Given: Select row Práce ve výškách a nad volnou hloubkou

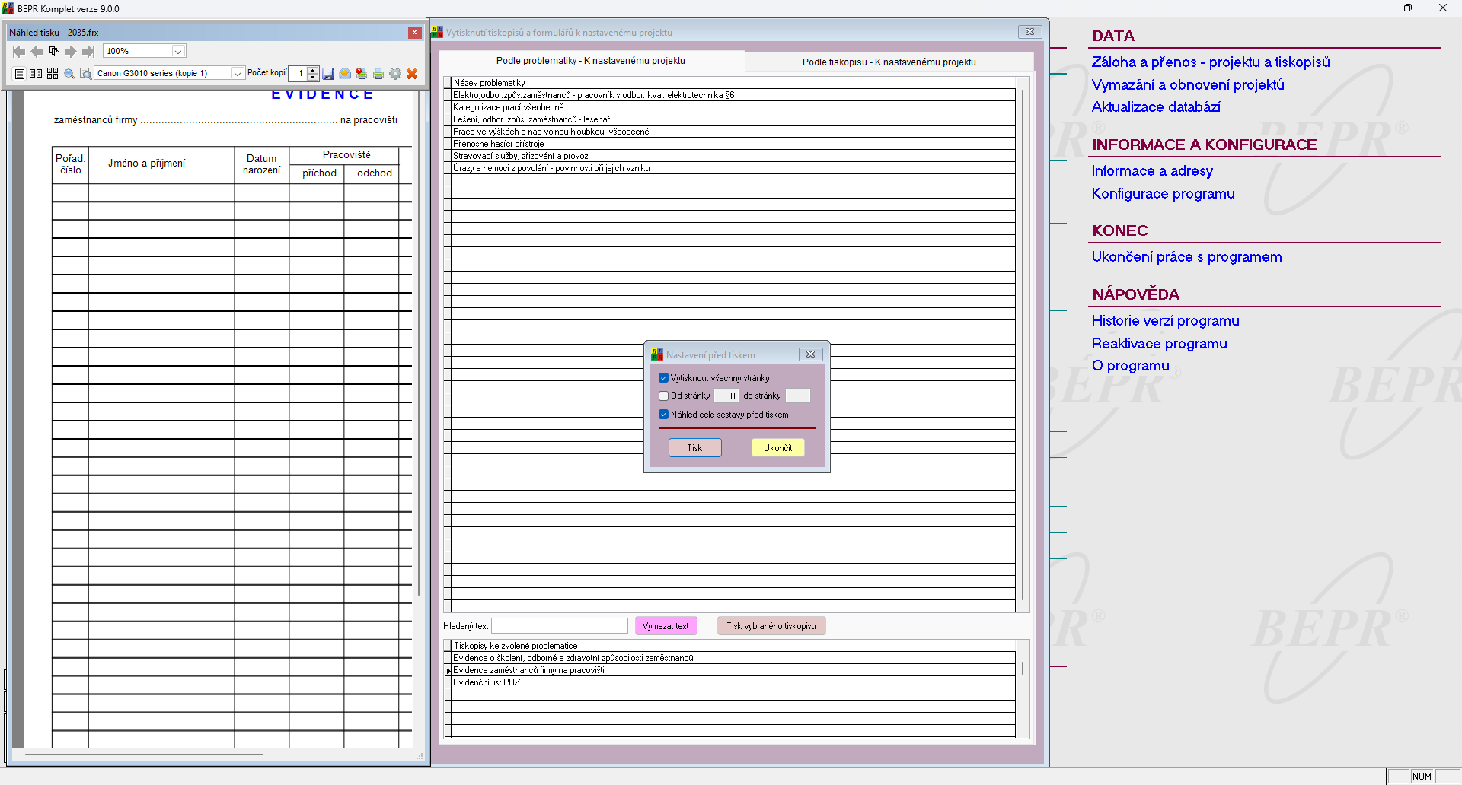Looking at the screenshot, I should pos(733,132).
